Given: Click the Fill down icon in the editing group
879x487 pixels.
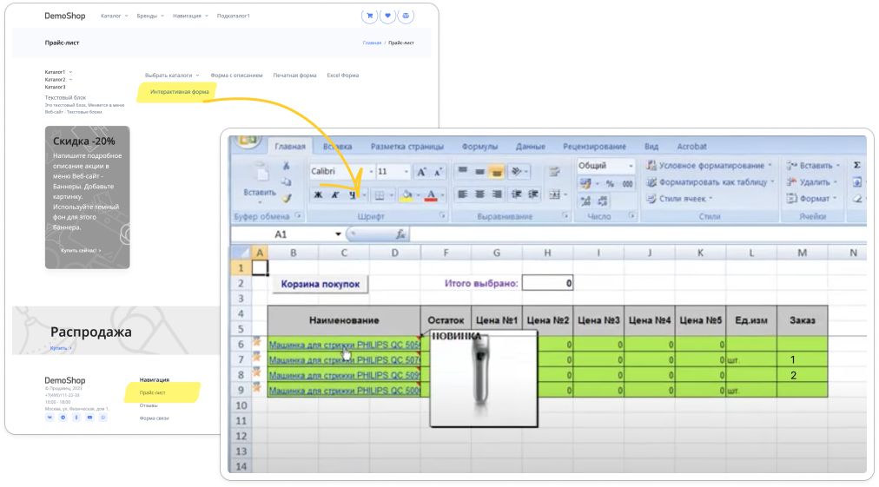Looking at the screenshot, I should [857, 182].
